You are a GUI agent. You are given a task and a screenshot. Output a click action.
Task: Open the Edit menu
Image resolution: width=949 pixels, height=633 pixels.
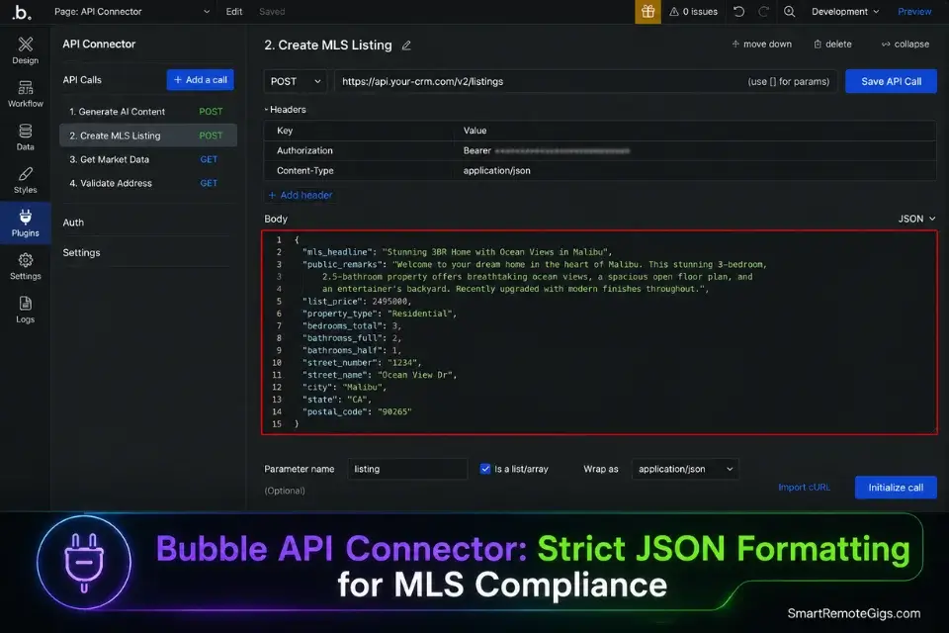coord(234,12)
